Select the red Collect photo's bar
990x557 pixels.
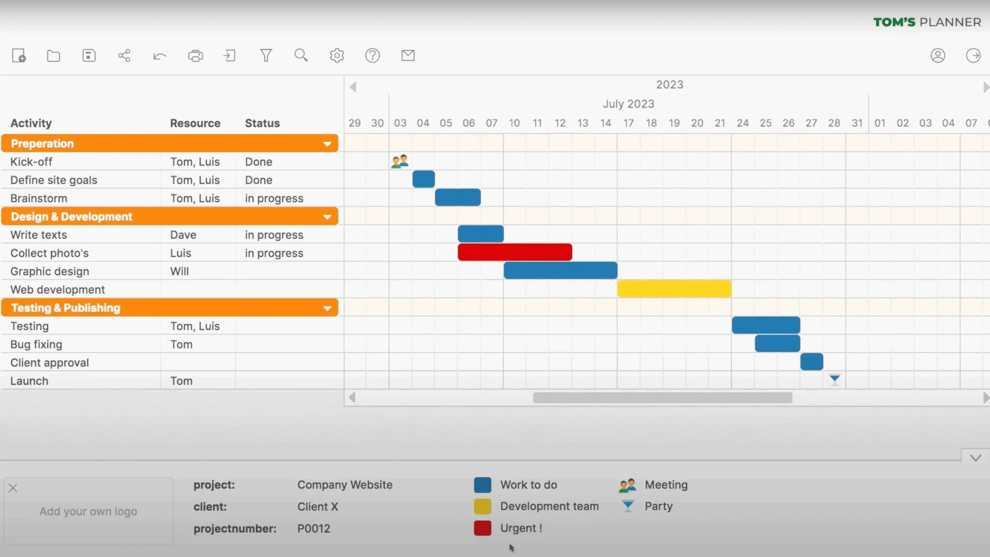[x=514, y=252]
